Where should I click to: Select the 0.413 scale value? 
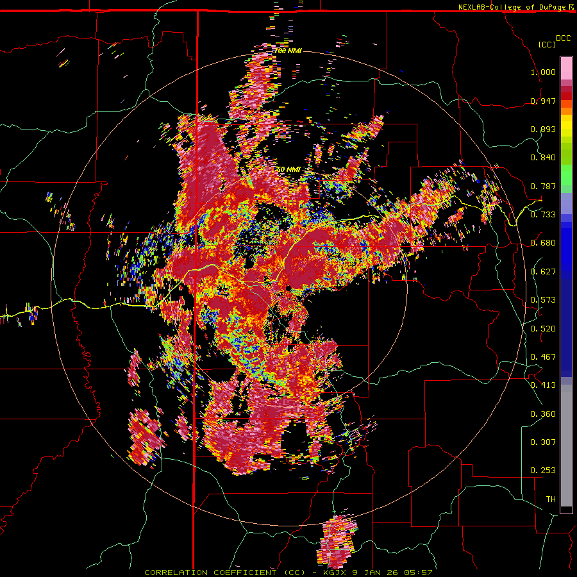[543, 385]
